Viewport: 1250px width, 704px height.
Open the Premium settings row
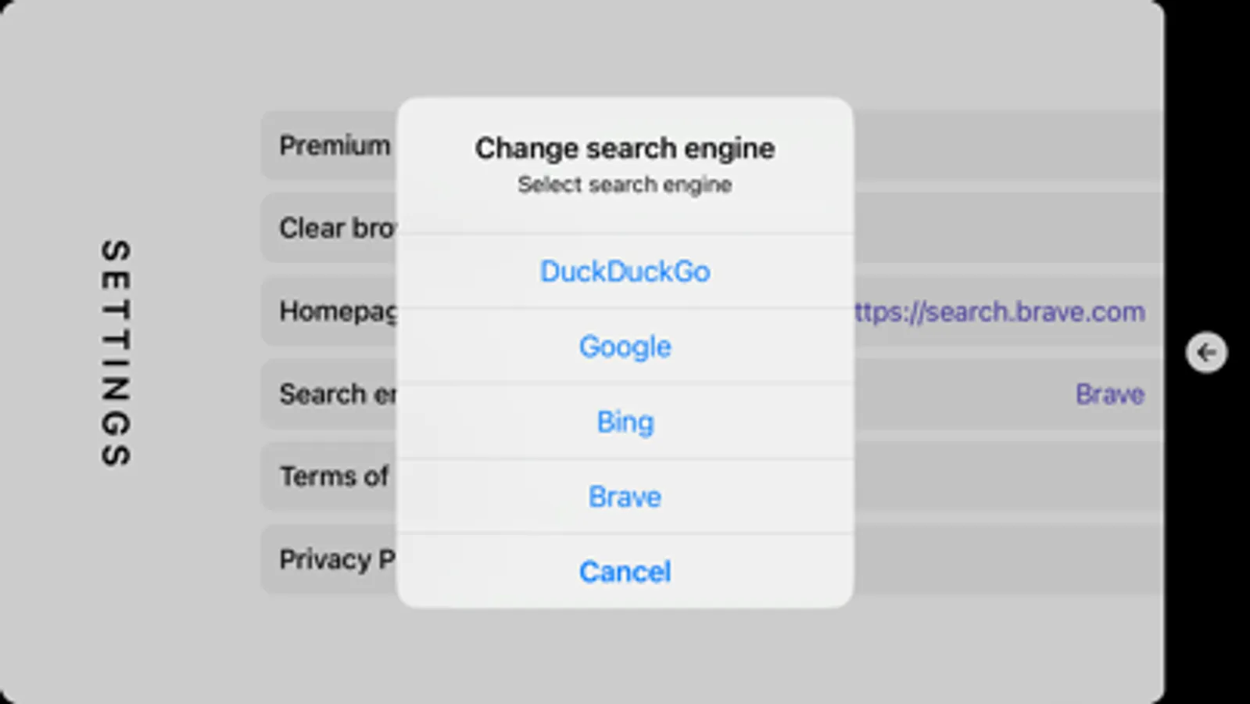(x=335, y=145)
